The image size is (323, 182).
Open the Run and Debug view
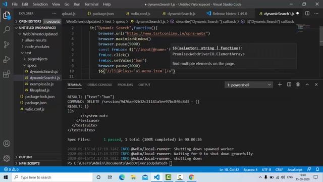[x=7, y=60]
